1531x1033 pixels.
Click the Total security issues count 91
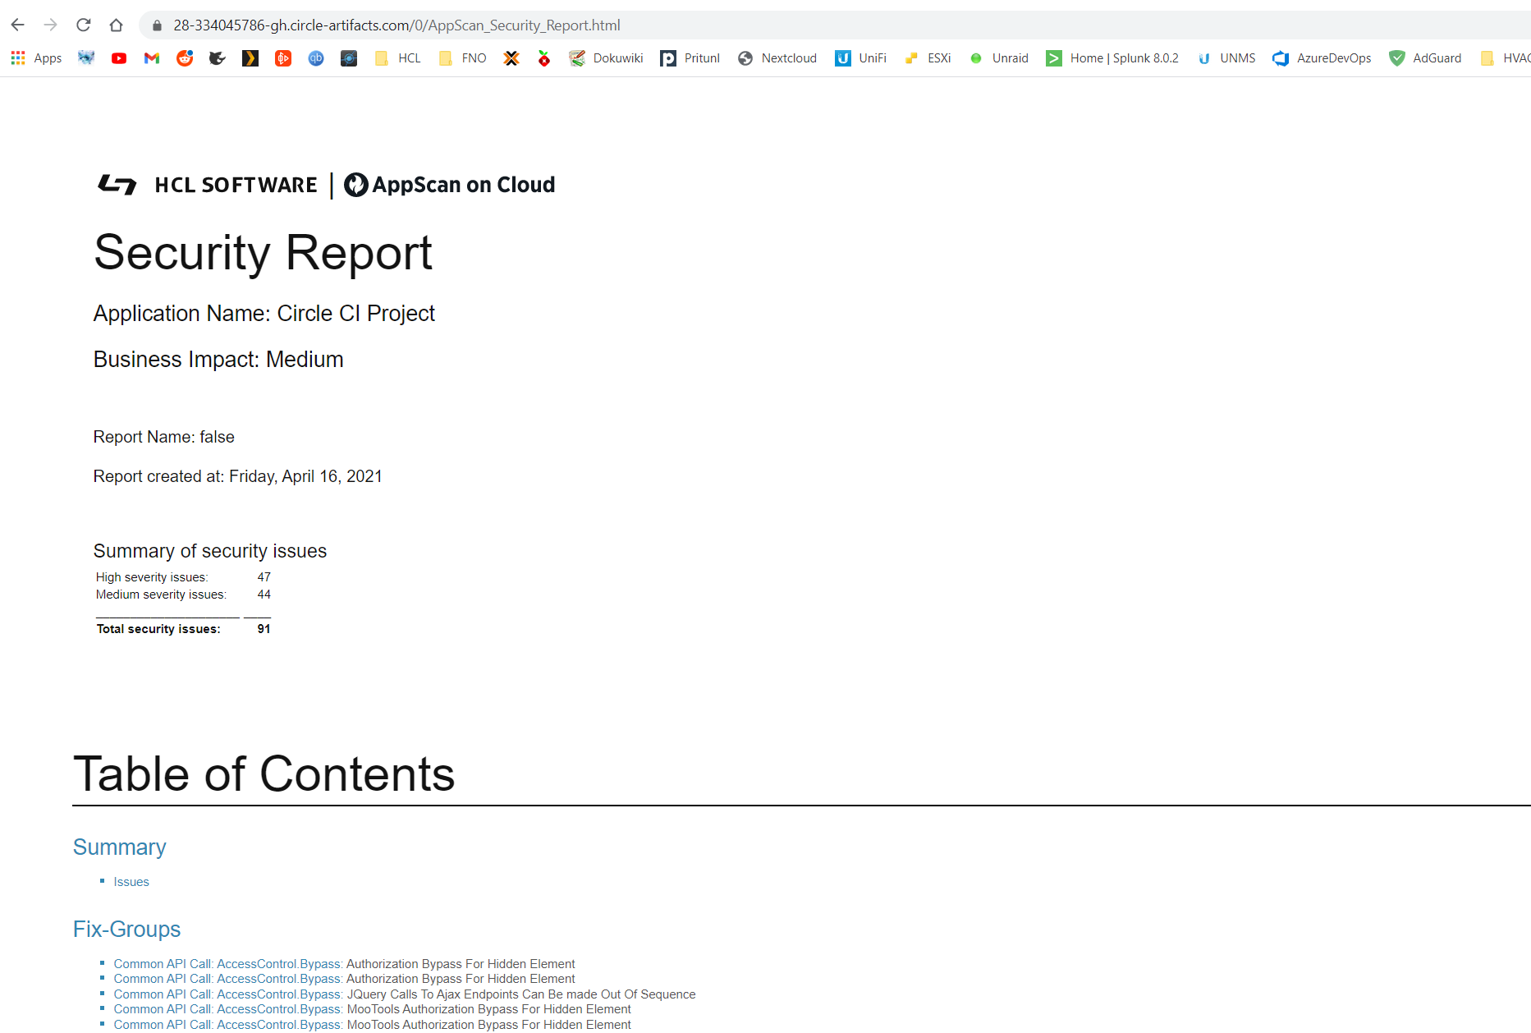264,629
